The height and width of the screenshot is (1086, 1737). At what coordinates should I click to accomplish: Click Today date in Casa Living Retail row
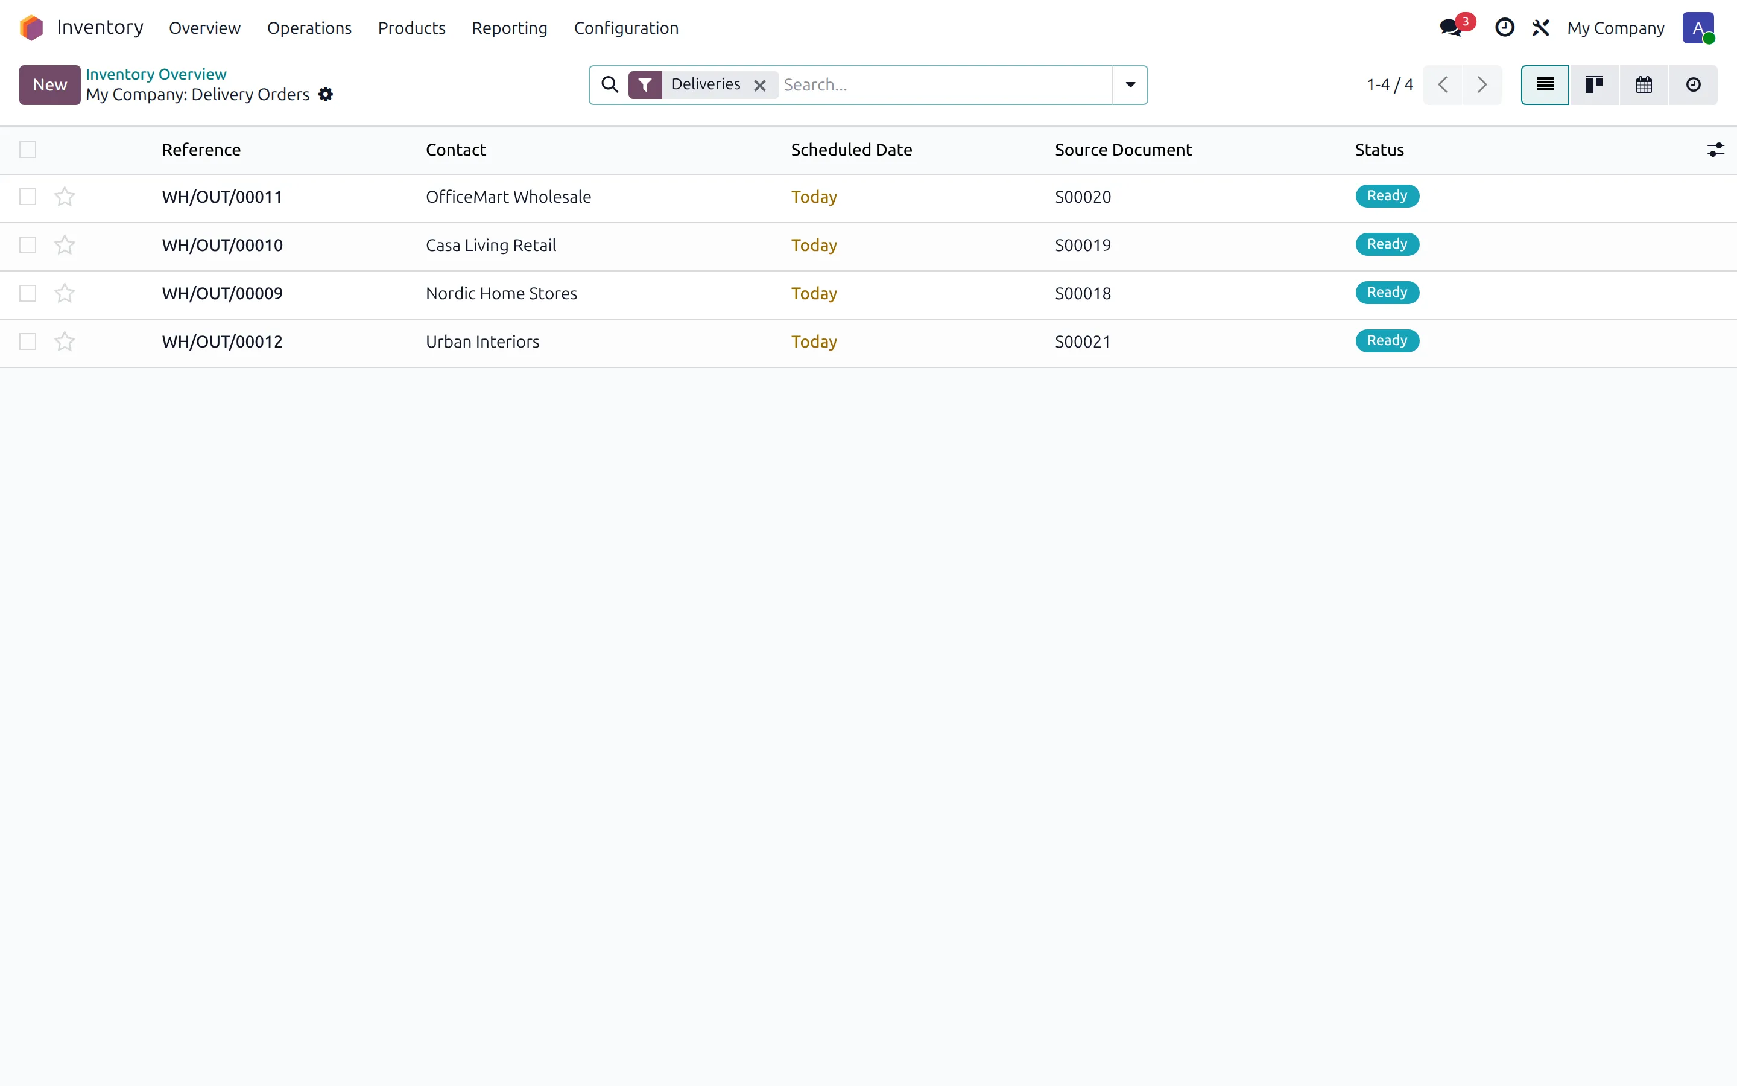coord(814,245)
